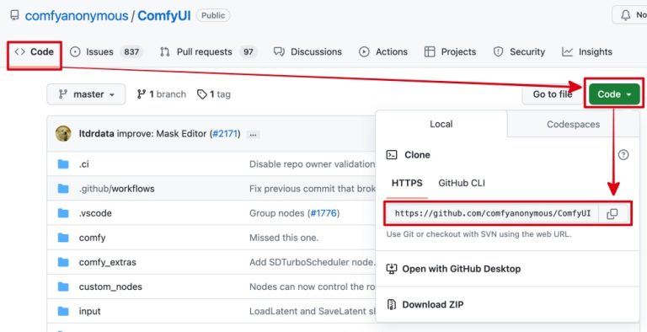Open the Issues tab

(x=106, y=52)
